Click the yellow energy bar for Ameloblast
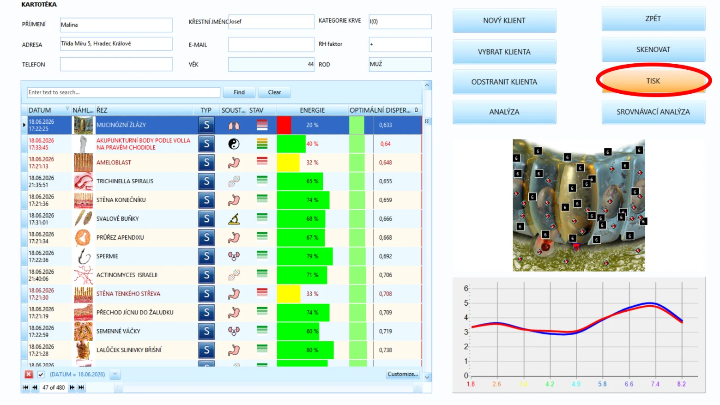 pos(288,163)
